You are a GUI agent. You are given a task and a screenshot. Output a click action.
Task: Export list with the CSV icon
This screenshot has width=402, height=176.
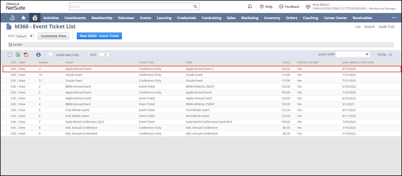coord(10,55)
